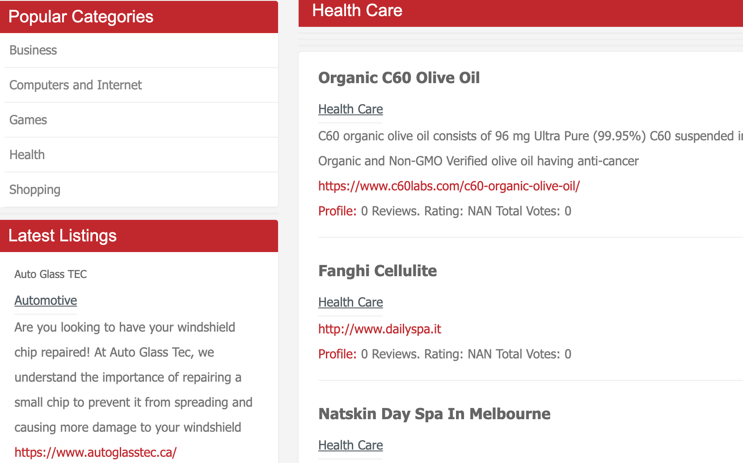Viewport: 743px width, 463px height.
Task: Open Profile link for Fanghi Cellulite
Action: coord(338,354)
